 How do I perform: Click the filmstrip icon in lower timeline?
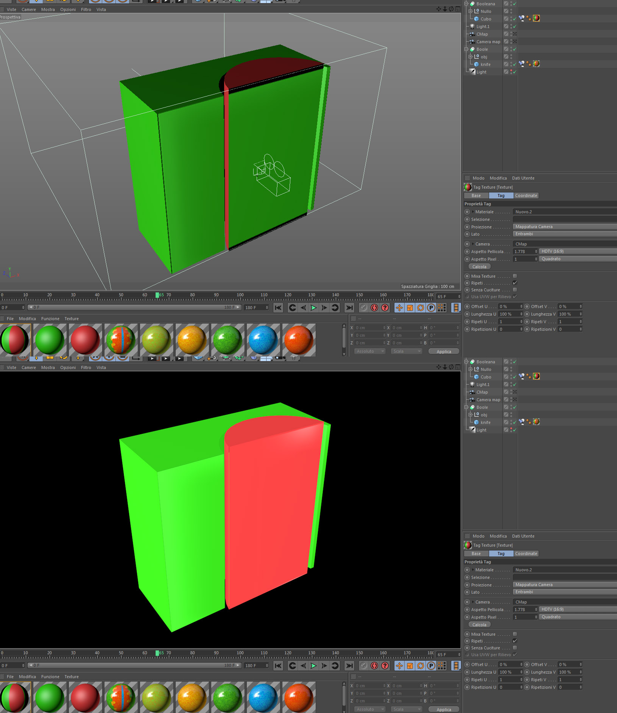[x=456, y=666]
